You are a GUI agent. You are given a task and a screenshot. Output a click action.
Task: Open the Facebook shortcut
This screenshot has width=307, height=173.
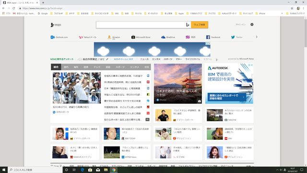click(213, 37)
